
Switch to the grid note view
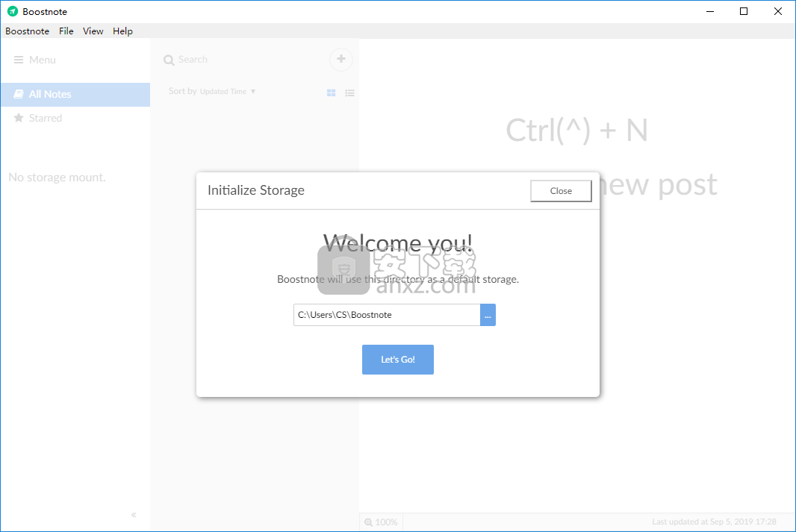[x=331, y=93]
